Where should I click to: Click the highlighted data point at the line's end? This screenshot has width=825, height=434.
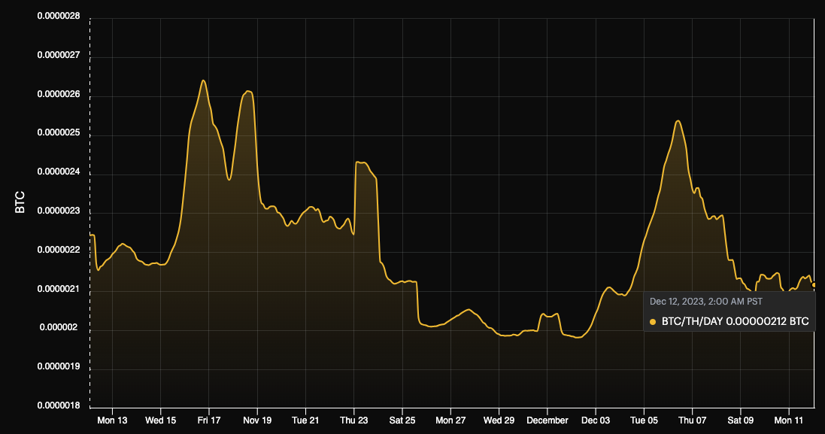[x=814, y=284]
